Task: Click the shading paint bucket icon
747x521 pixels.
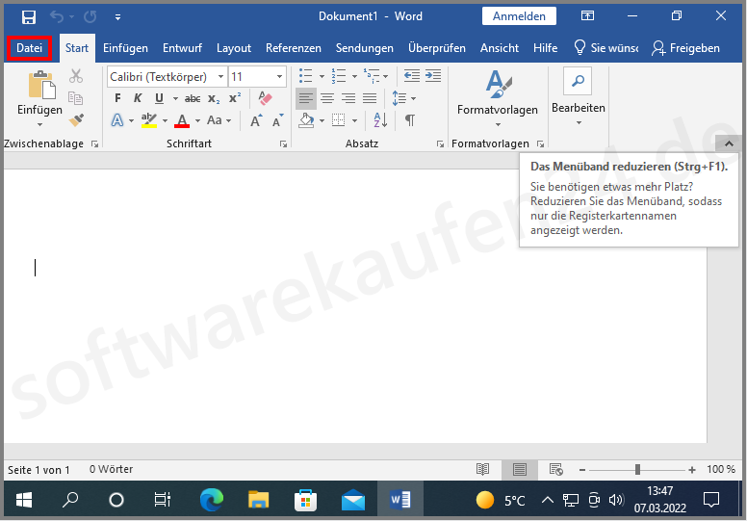Action: [306, 120]
